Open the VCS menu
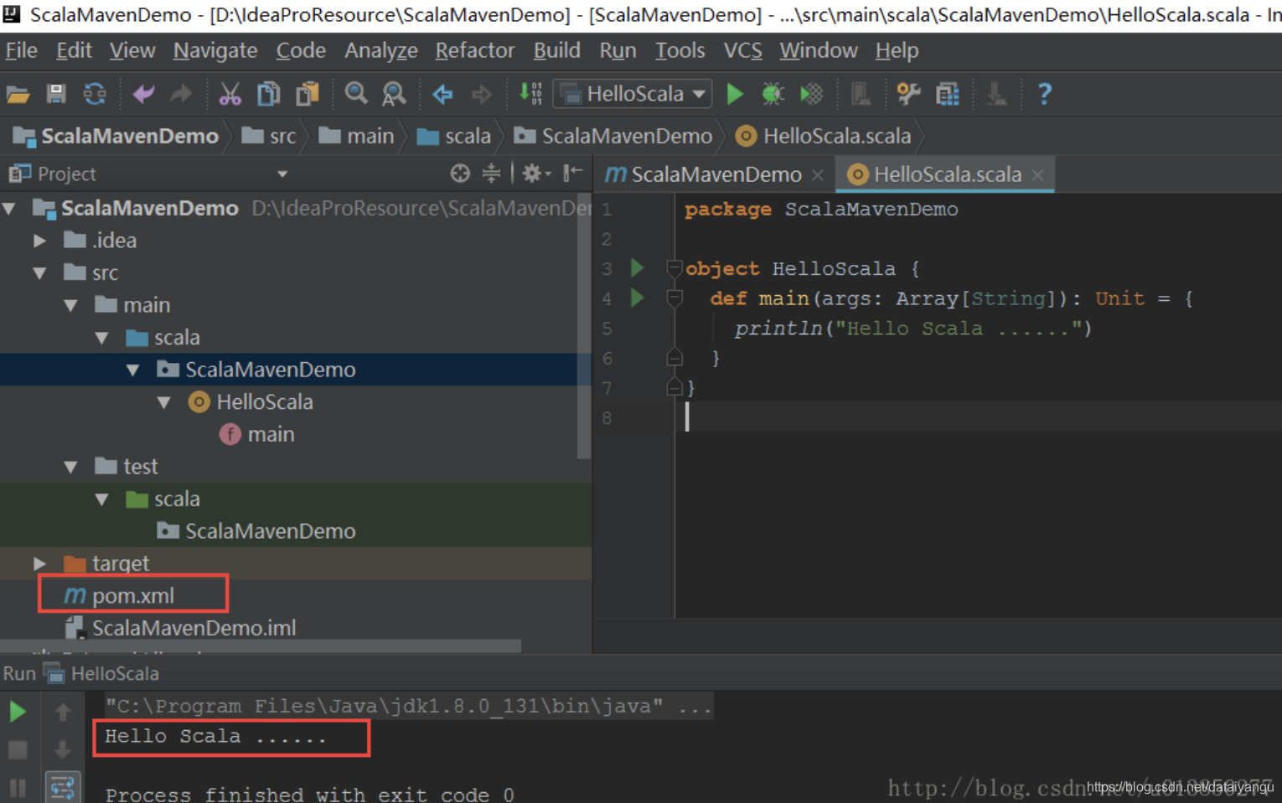 [x=742, y=50]
